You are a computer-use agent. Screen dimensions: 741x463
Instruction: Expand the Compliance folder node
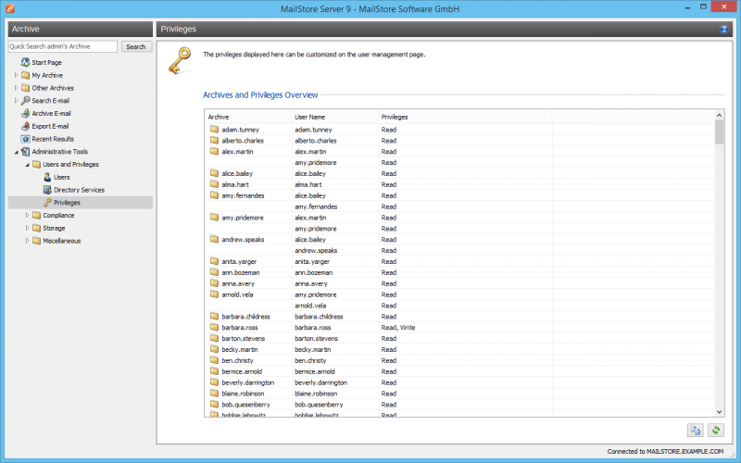pyautogui.click(x=27, y=215)
